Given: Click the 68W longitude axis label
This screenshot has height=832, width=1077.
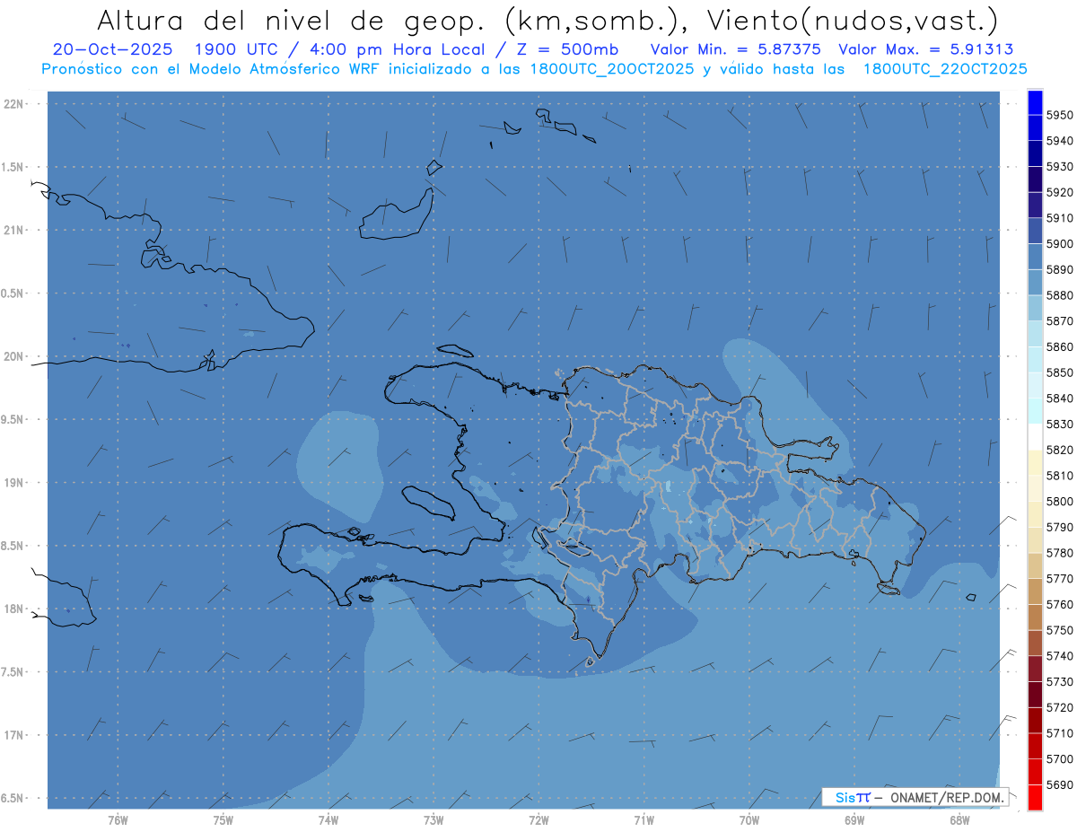Looking at the screenshot, I should [959, 819].
